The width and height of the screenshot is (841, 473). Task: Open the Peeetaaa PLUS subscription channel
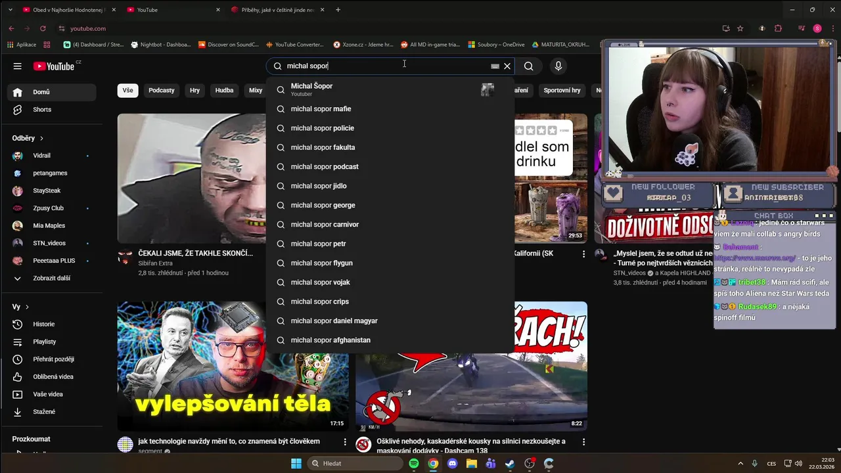click(x=51, y=261)
